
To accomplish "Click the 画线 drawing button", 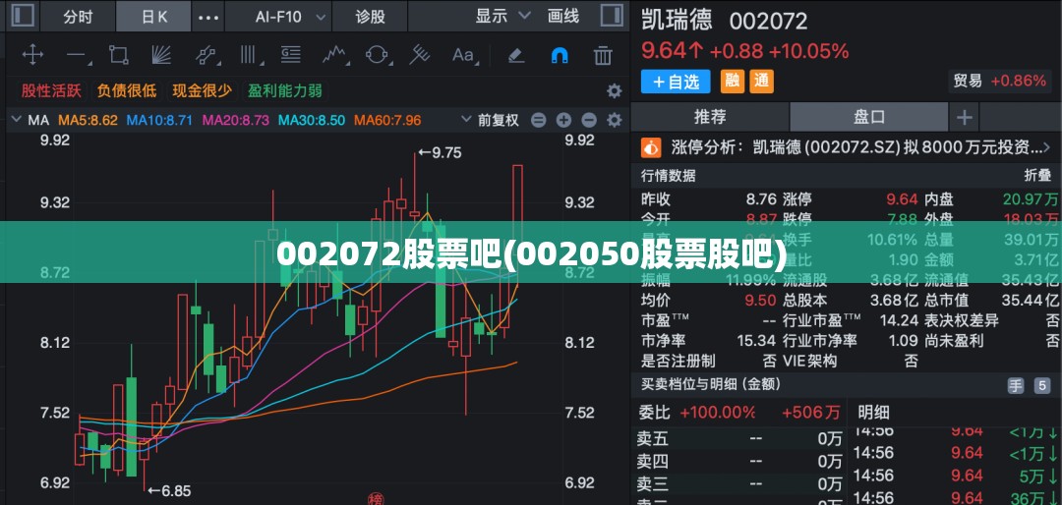I will point(563,17).
